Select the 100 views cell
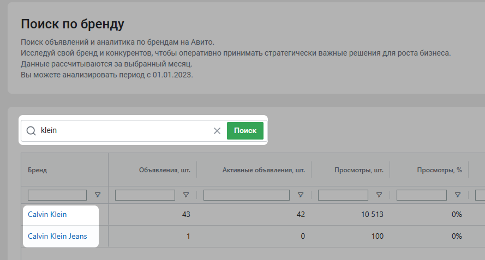 click(x=378, y=236)
